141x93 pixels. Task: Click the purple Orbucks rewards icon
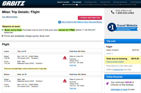107,84
